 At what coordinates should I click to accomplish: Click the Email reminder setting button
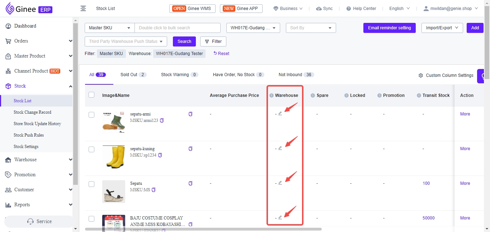390,28
